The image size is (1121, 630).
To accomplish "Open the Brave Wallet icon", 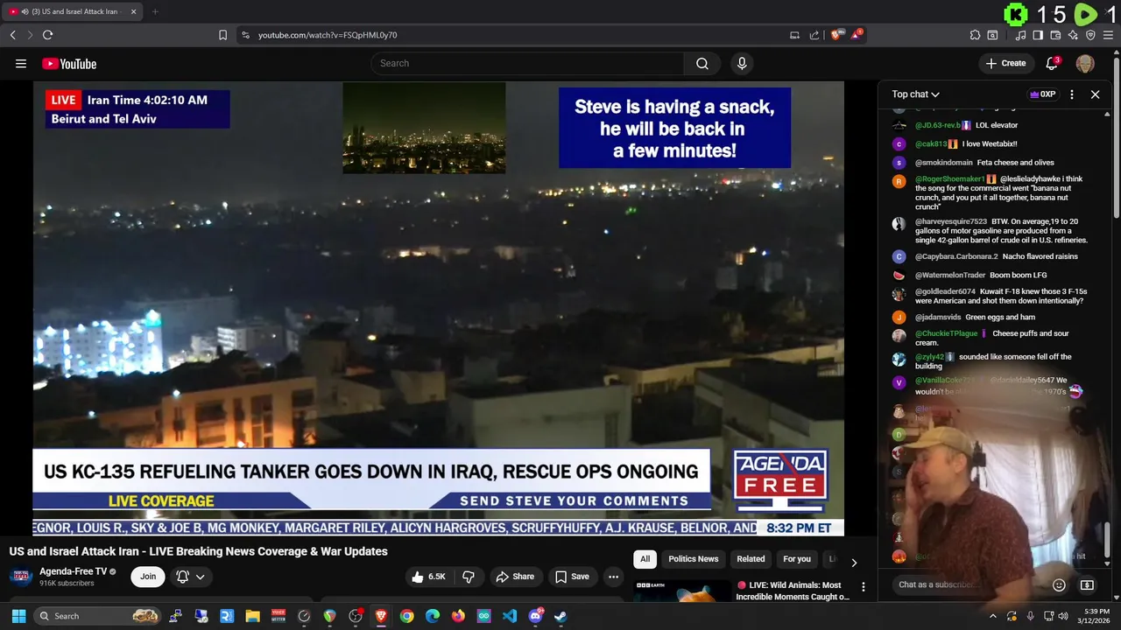I will pyautogui.click(x=1055, y=35).
